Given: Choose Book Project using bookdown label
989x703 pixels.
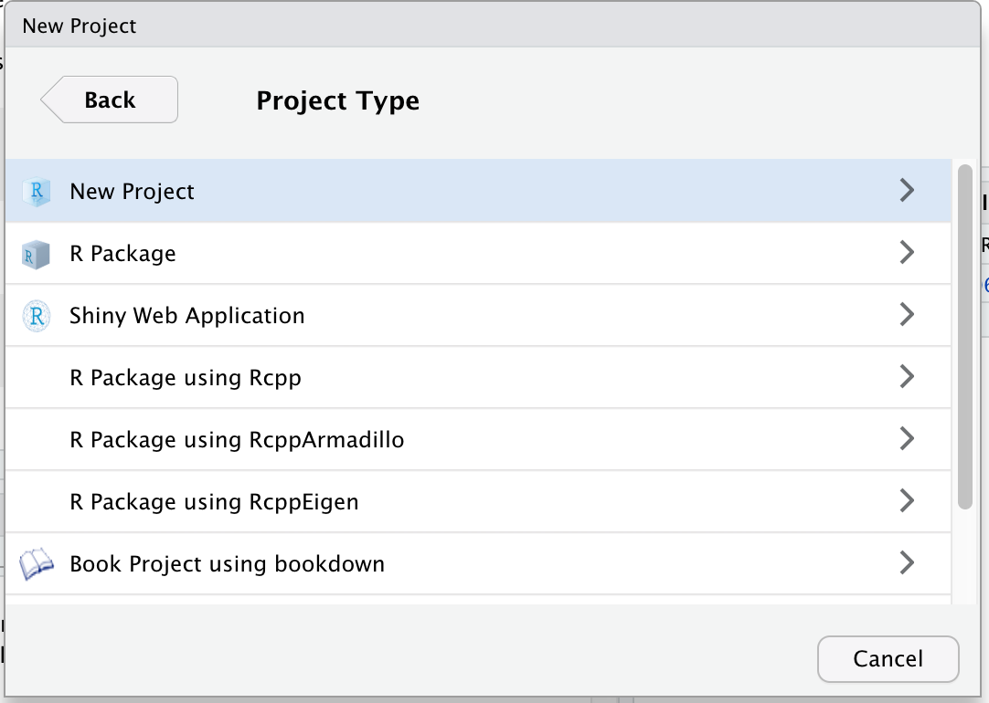Looking at the screenshot, I should point(227,564).
